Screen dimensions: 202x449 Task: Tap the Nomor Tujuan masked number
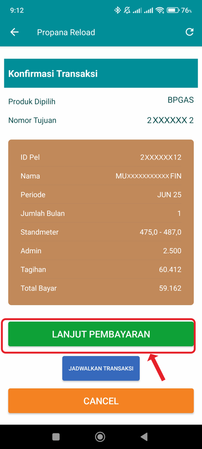[170, 120]
